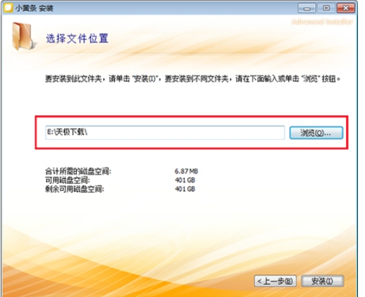Click the 6.87 MB required space value
Viewport: 365px width, 297px height.
click(186, 171)
